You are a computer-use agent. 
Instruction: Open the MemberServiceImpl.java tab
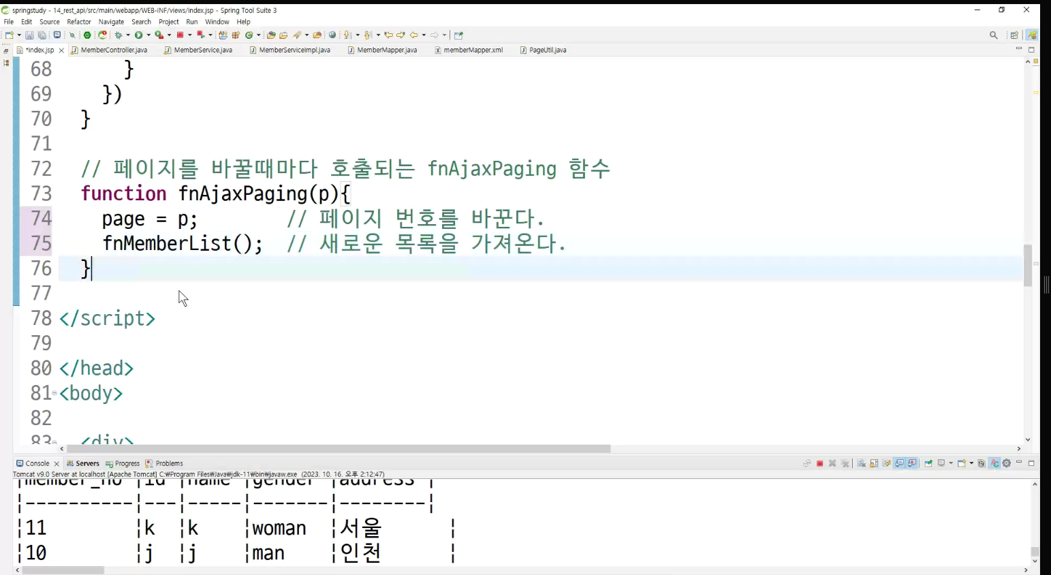(x=290, y=50)
